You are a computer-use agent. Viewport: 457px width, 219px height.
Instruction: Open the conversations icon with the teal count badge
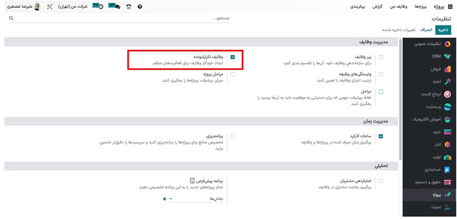point(114,6)
